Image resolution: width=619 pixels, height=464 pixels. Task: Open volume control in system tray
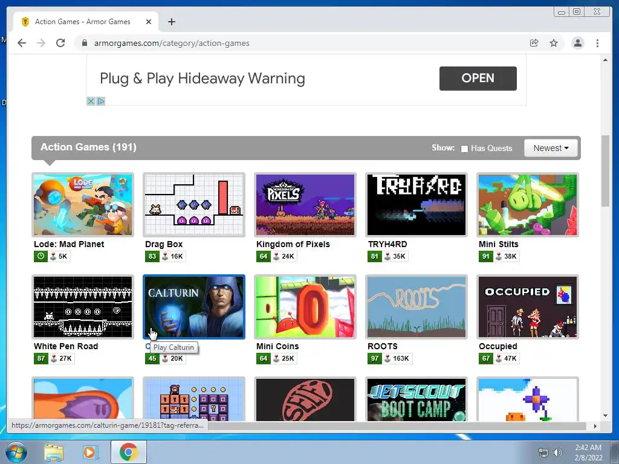pyautogui.click(x=558, y=453)
